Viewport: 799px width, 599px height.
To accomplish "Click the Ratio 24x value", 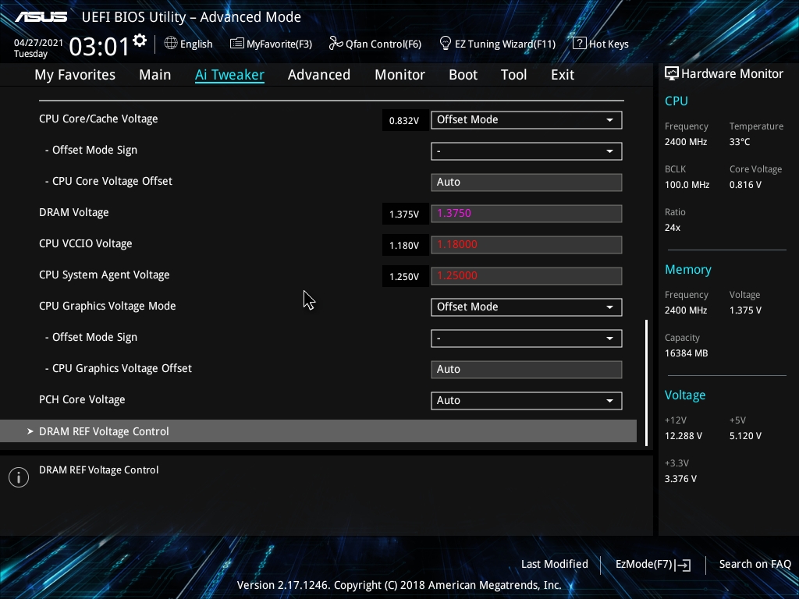I will pyautogui.click(x=672, y=228).
